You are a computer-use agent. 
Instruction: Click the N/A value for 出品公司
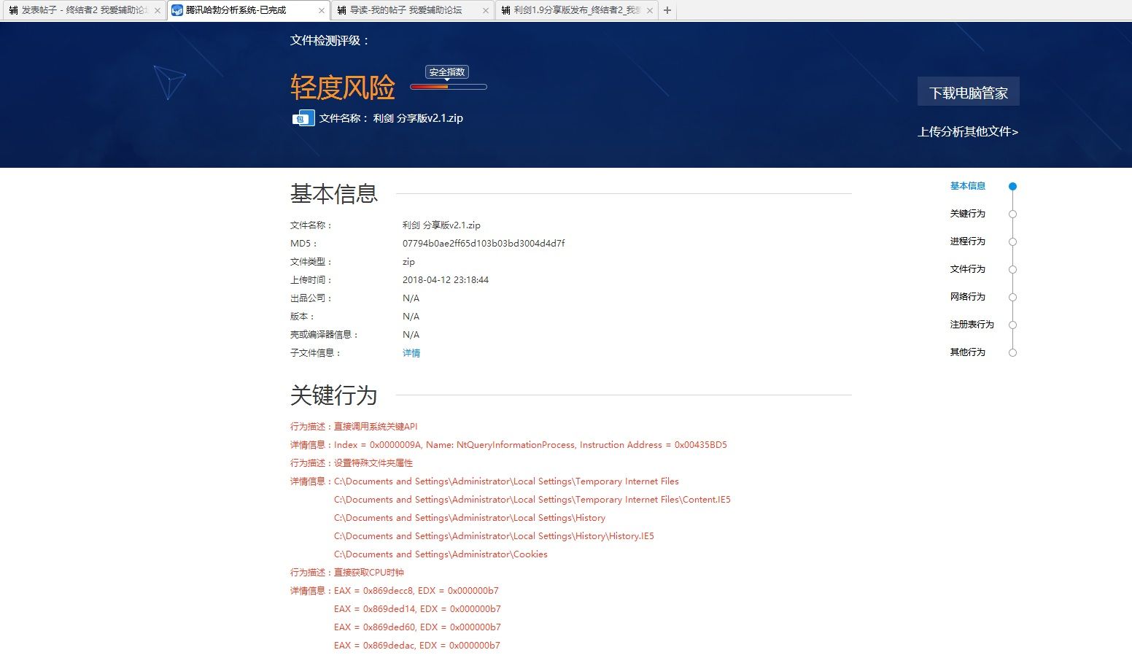click(x=411, y=298)
